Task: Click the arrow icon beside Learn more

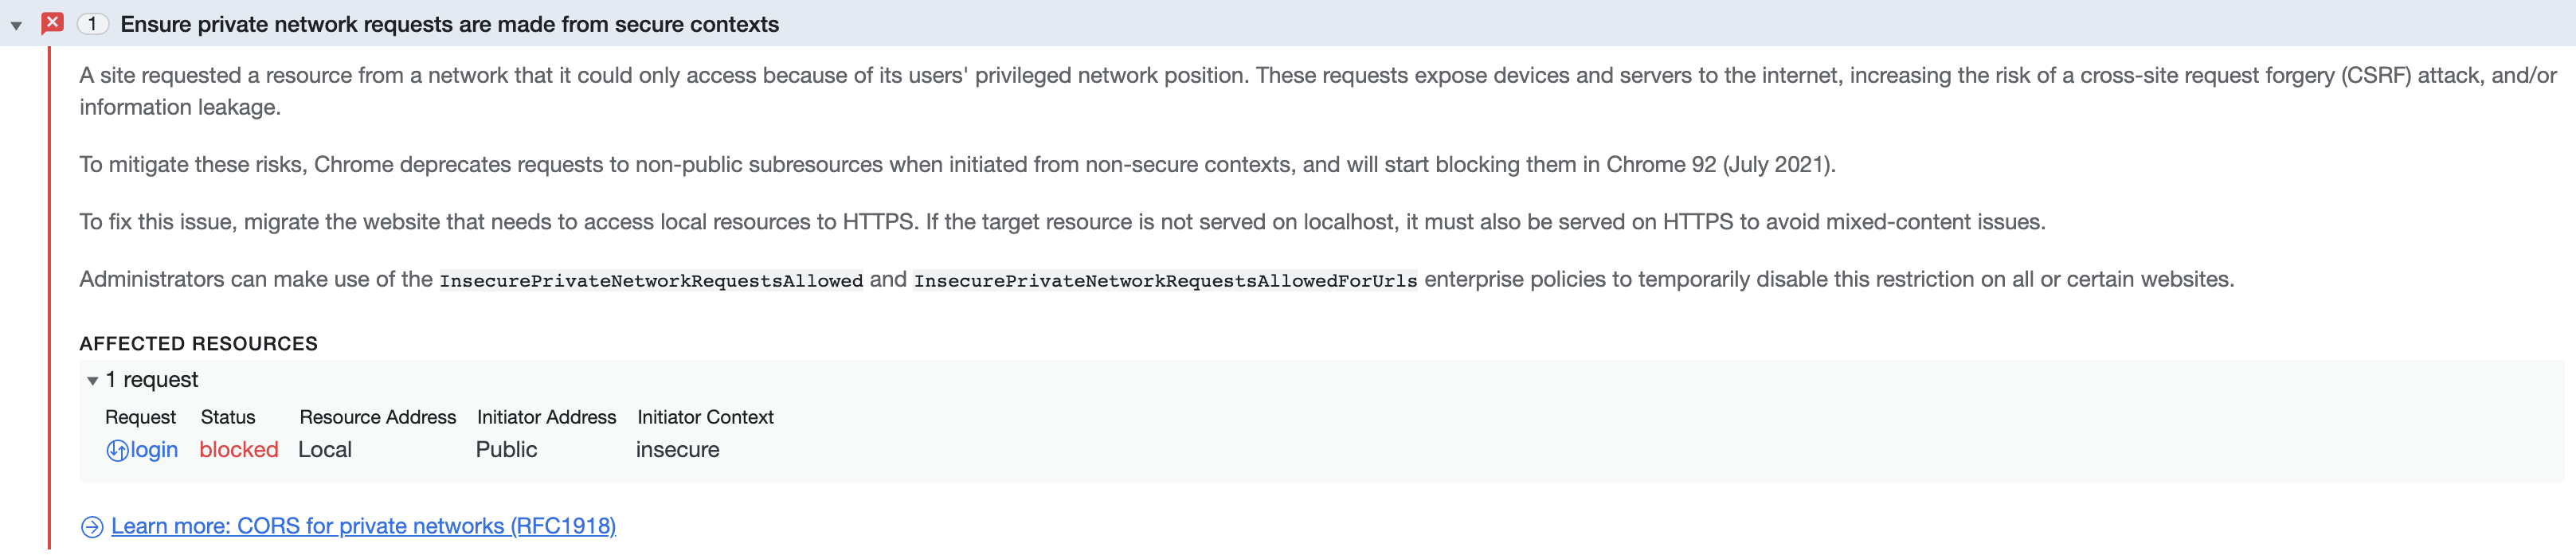Action: tap(92, 527)
